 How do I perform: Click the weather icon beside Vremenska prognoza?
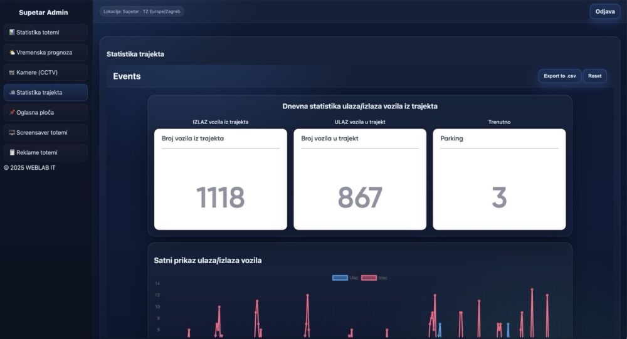click(x=12, y=53)
